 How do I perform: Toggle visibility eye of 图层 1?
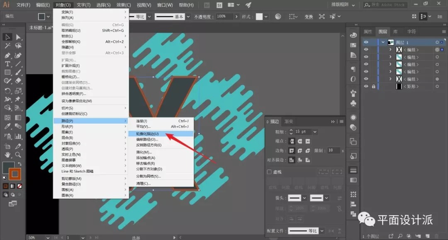tap(366, 42)
